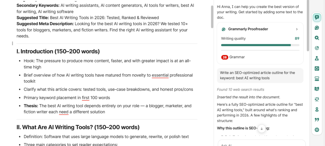Click the three-dot block handle beside Introduction
The height and width of the screenshot is (146, 325).
12,43
